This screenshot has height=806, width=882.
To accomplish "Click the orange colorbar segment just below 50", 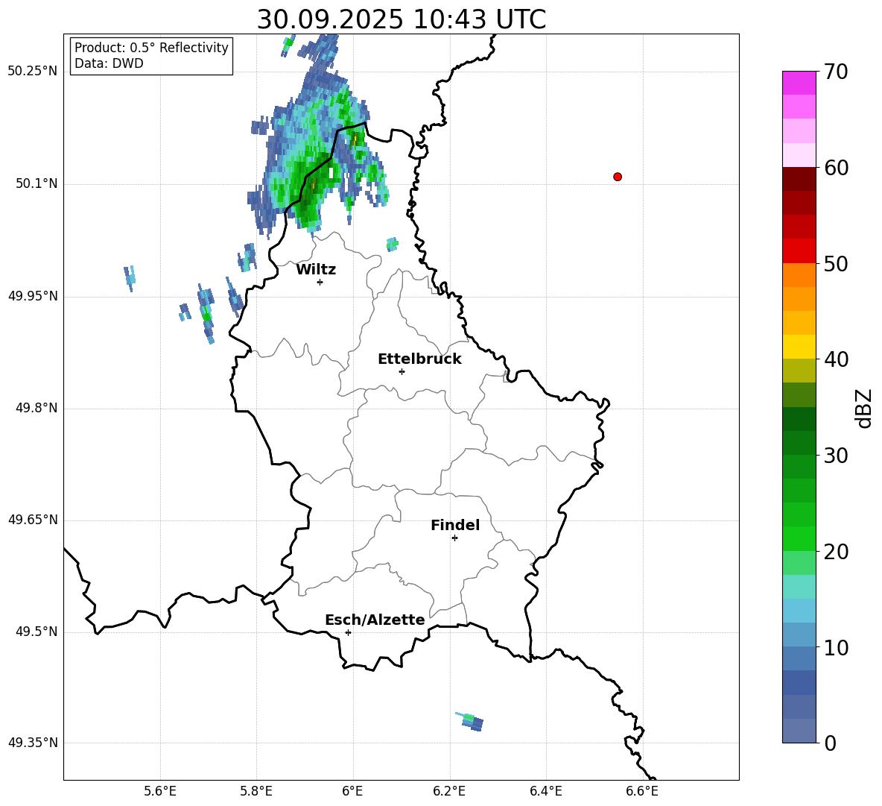I will [799, 275].
